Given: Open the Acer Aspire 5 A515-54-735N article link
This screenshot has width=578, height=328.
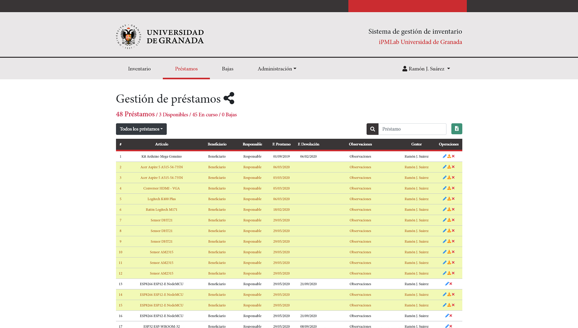Looking at the screenshot, I should [x=161, y=167].
